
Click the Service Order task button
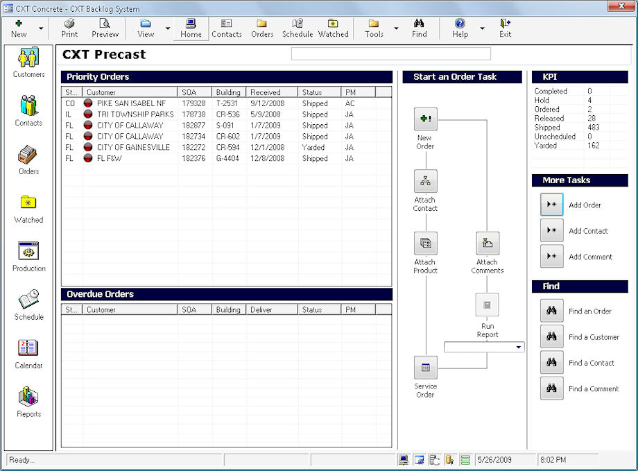point(426,367)
